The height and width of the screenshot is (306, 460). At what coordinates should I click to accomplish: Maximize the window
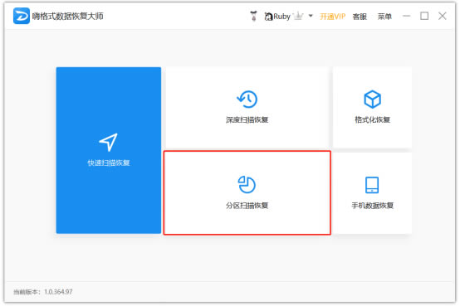pyautogui.click(x=424, y=16)
